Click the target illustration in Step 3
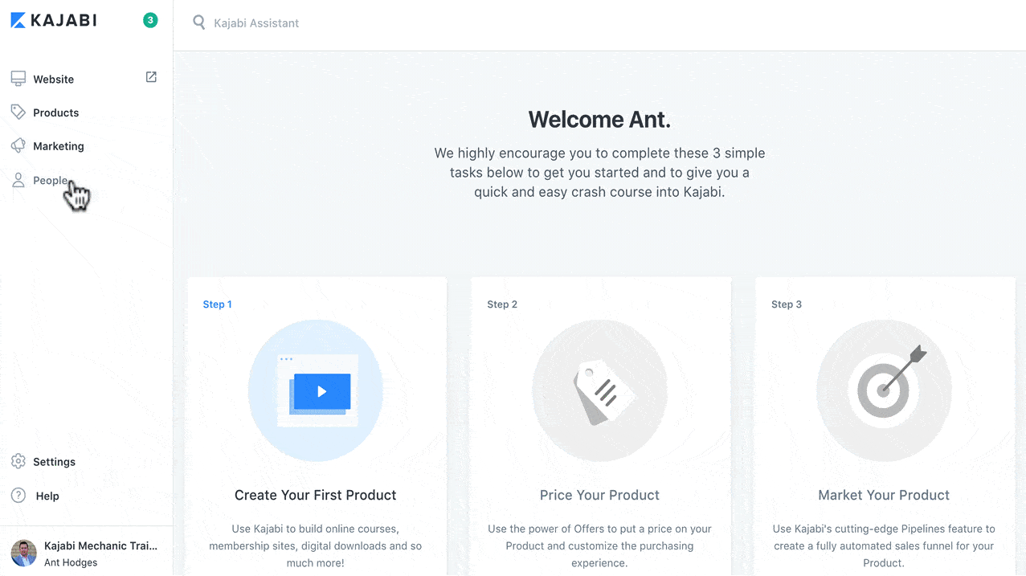This screenshot has height=576, width=1026. [x=884, y=390]
